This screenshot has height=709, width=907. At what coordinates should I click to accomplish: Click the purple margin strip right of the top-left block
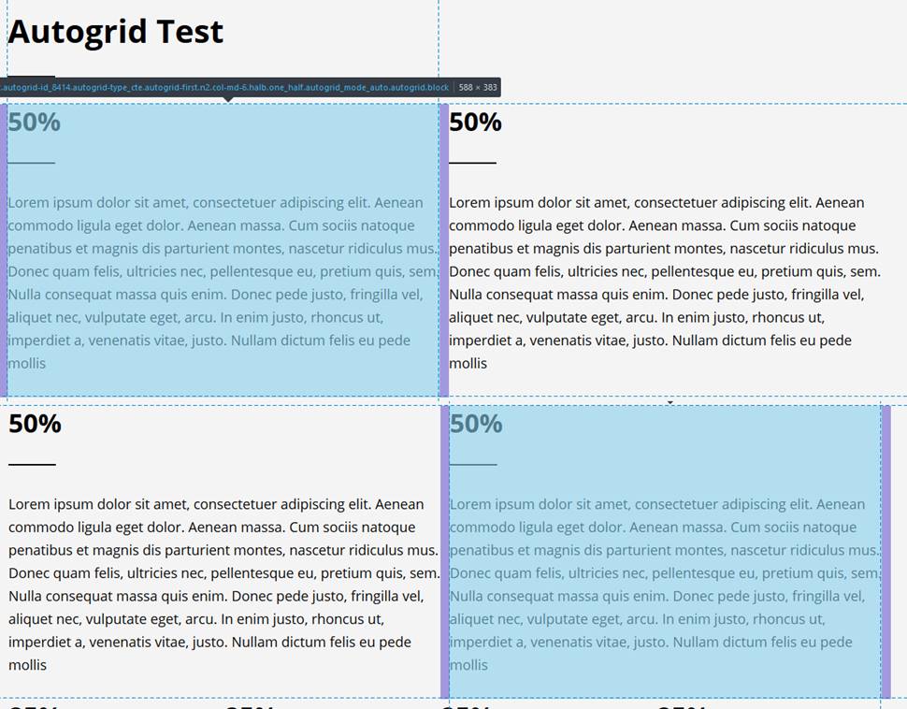(444, 250)
